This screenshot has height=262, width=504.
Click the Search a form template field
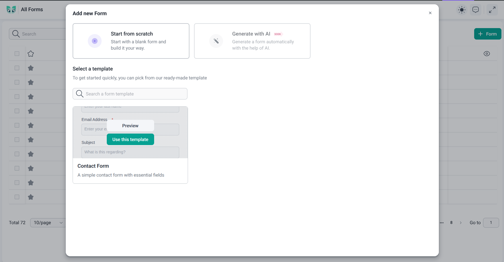pyautogui.click(x=135, y=94)
